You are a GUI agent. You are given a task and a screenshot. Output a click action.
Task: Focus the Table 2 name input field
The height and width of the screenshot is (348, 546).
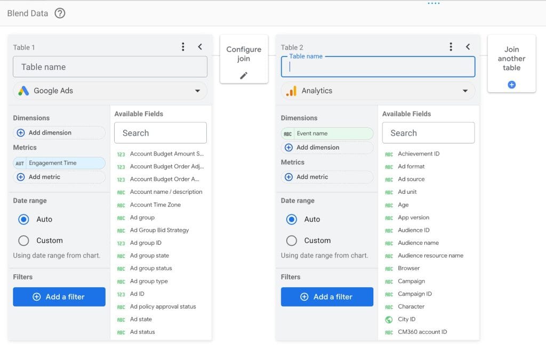tap(378, 67)
